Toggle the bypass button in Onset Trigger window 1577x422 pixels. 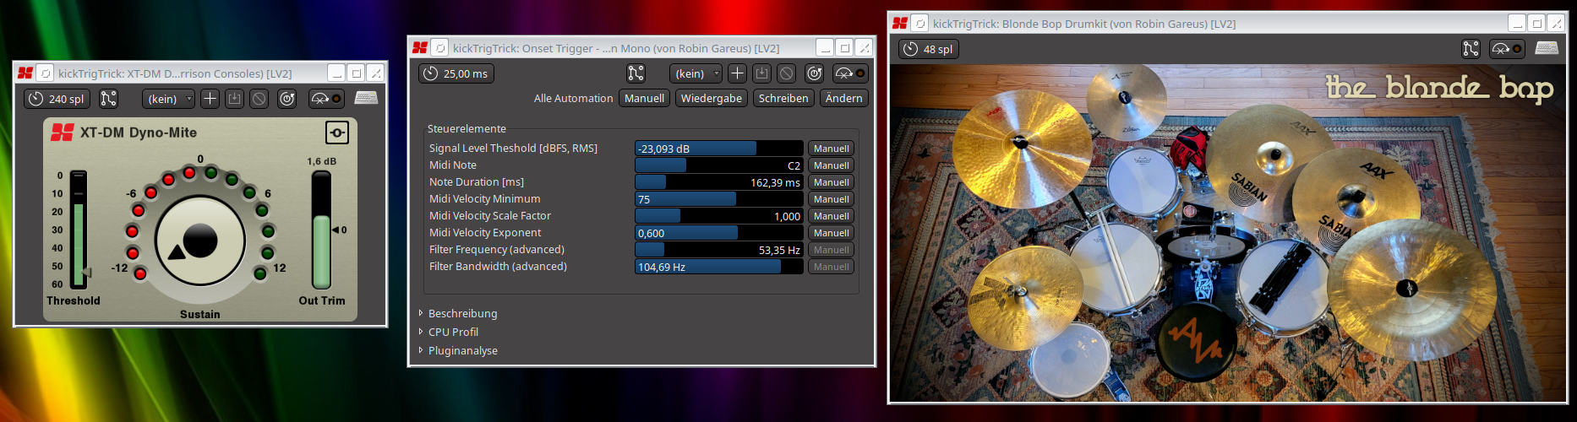tap(850, 73)
